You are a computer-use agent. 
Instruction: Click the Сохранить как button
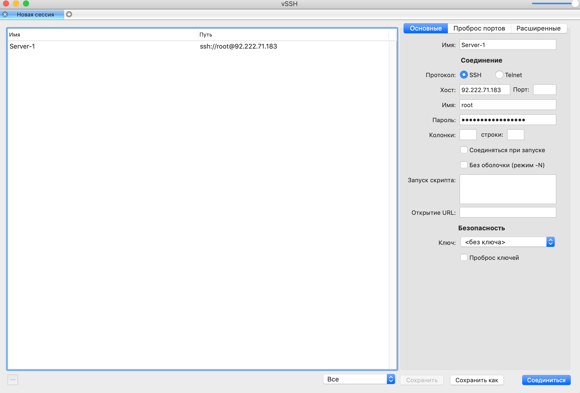coord(476,380)
